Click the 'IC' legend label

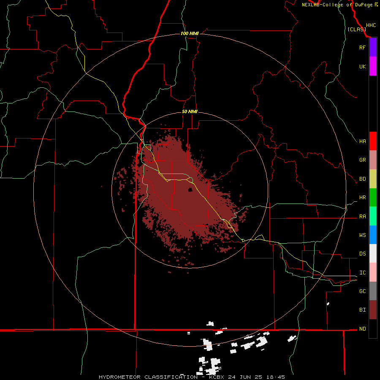[x=362, y=273]
